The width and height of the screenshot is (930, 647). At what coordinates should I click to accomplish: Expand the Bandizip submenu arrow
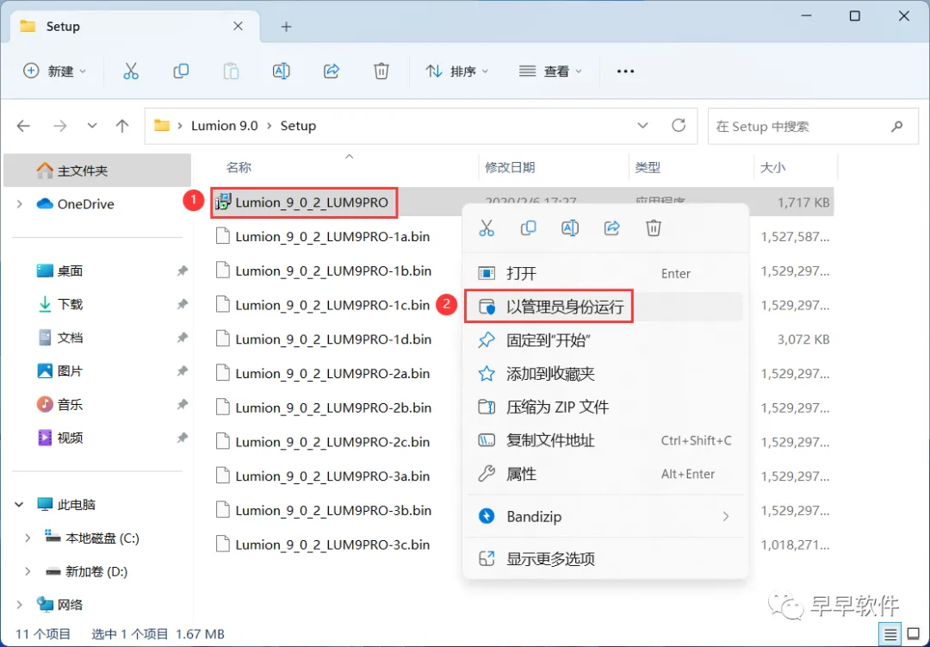click(726, 517)
